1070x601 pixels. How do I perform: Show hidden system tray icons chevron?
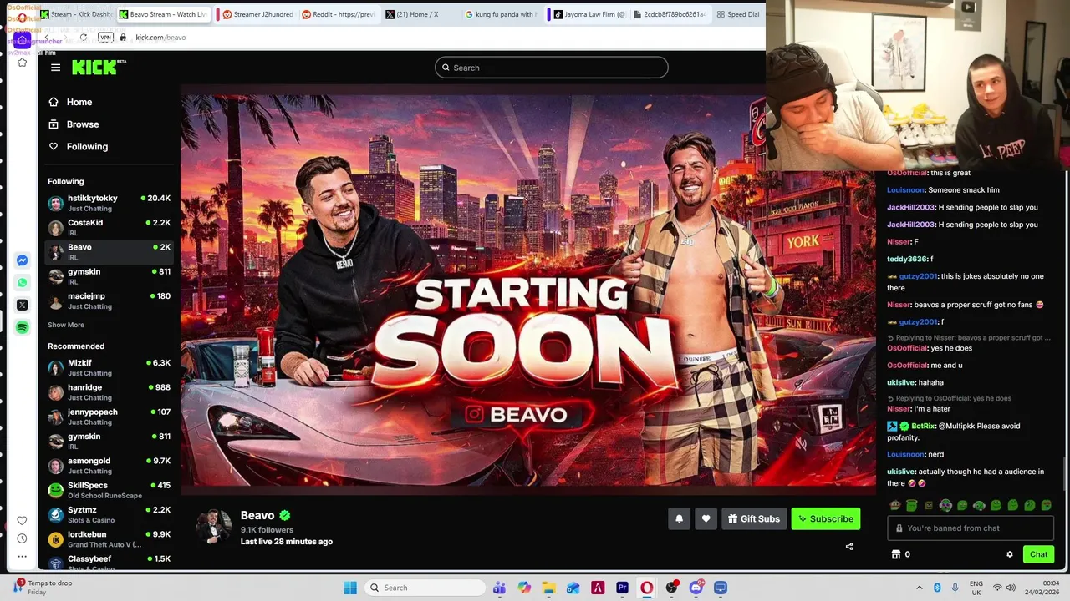coord(920,588)
